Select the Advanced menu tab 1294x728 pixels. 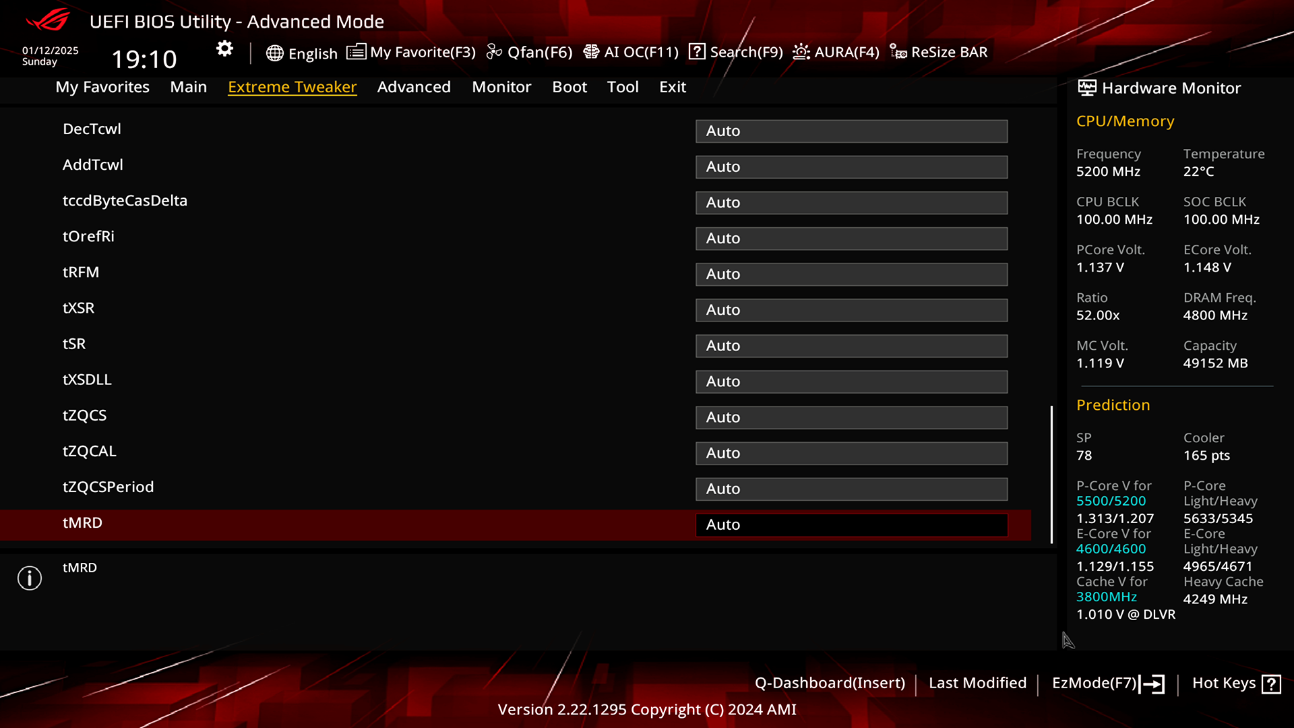pyautogui.click(x=413, y=86)
